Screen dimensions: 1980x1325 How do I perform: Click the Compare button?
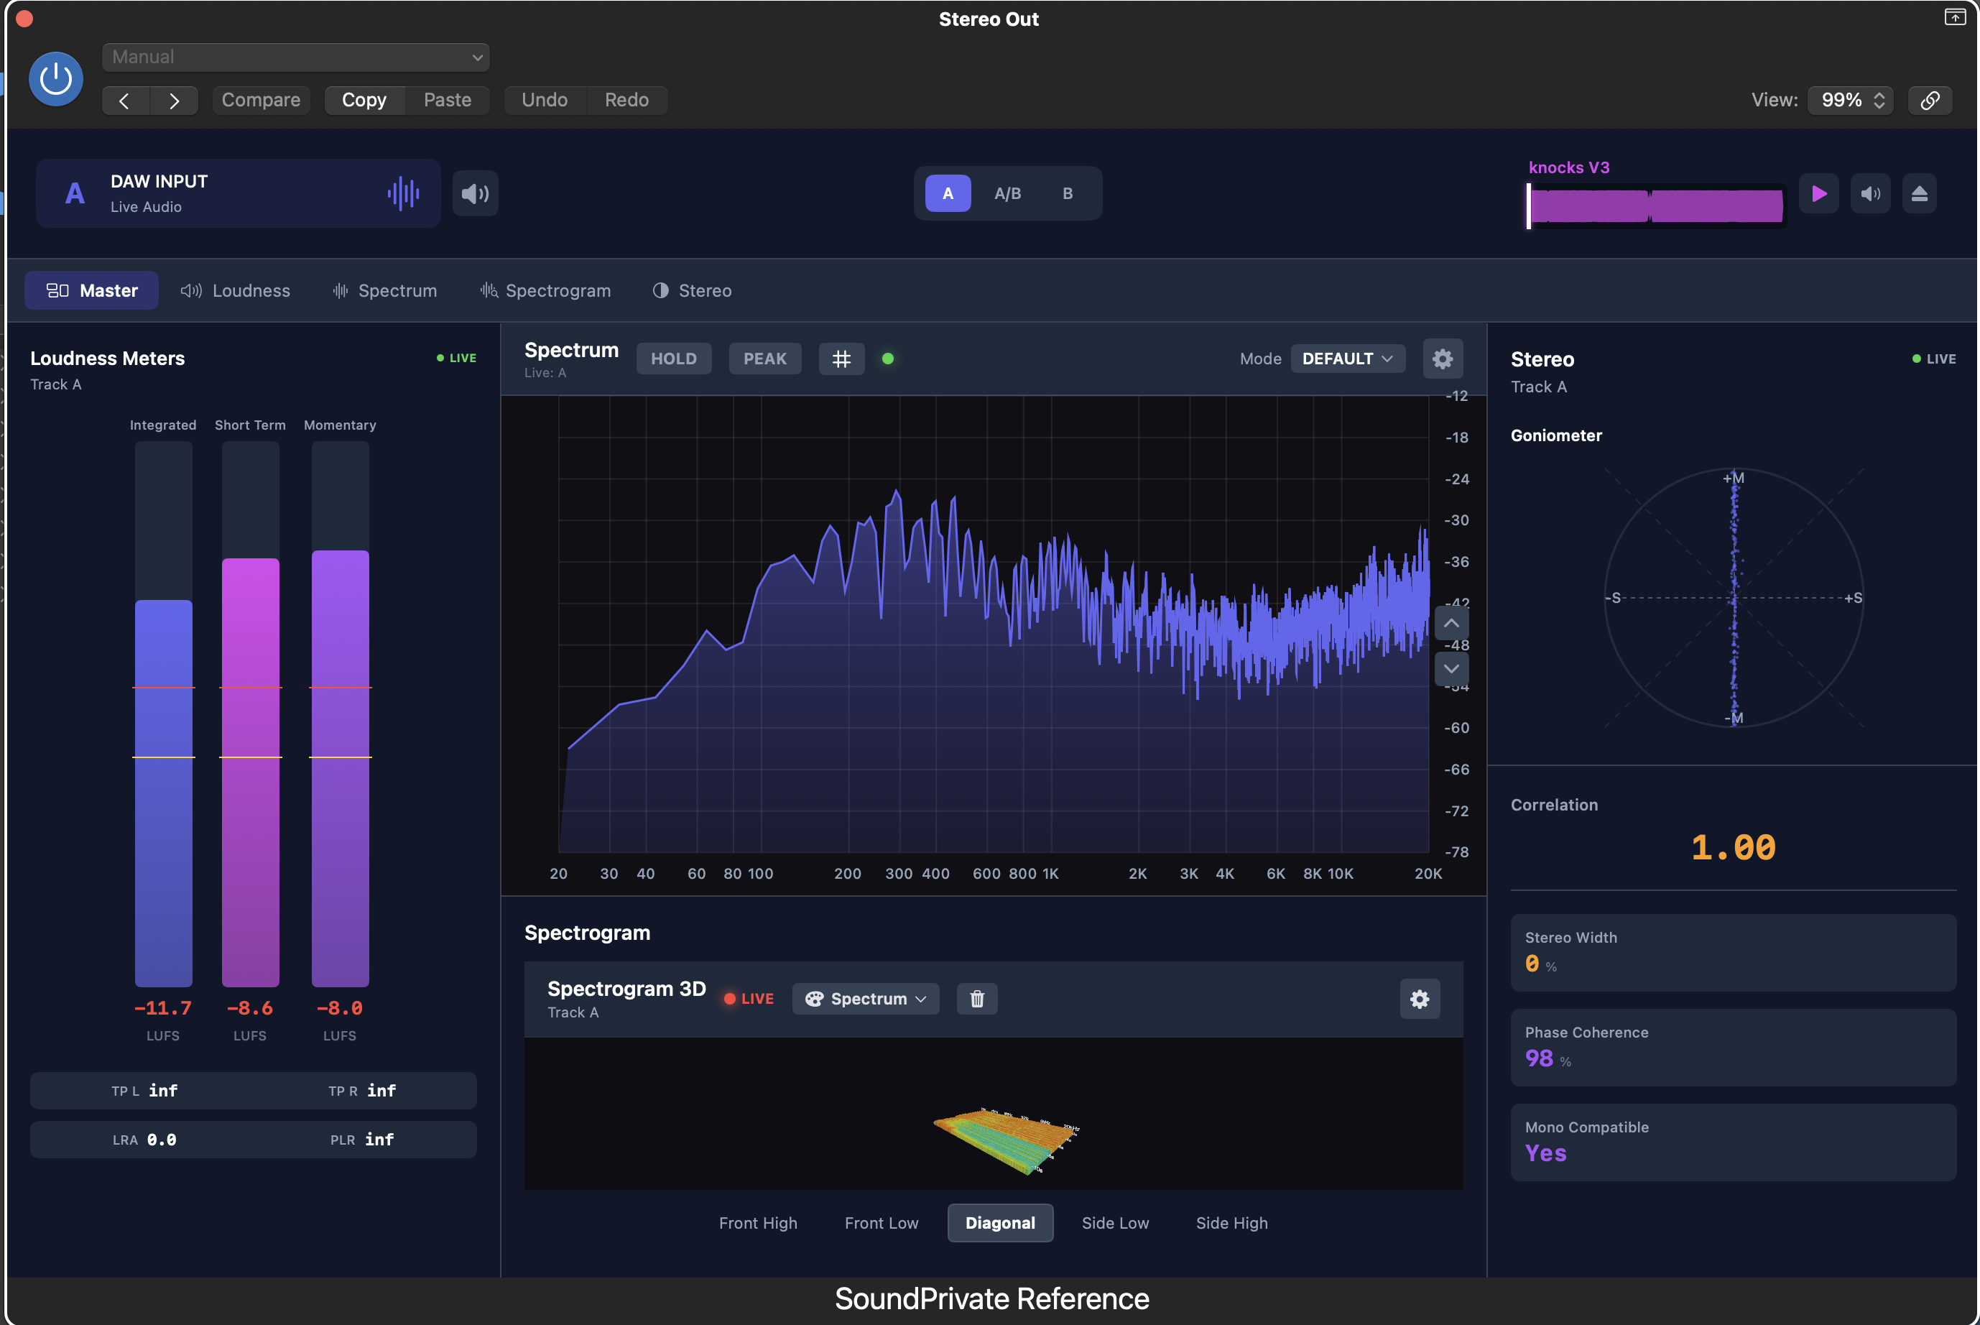point(261,100)
